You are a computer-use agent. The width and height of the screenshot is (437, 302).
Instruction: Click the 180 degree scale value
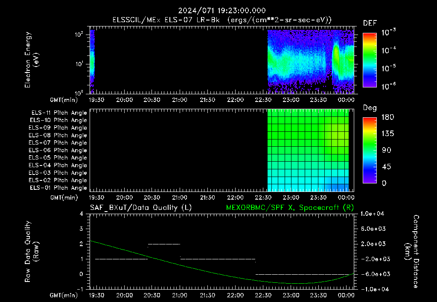(387, 117)
